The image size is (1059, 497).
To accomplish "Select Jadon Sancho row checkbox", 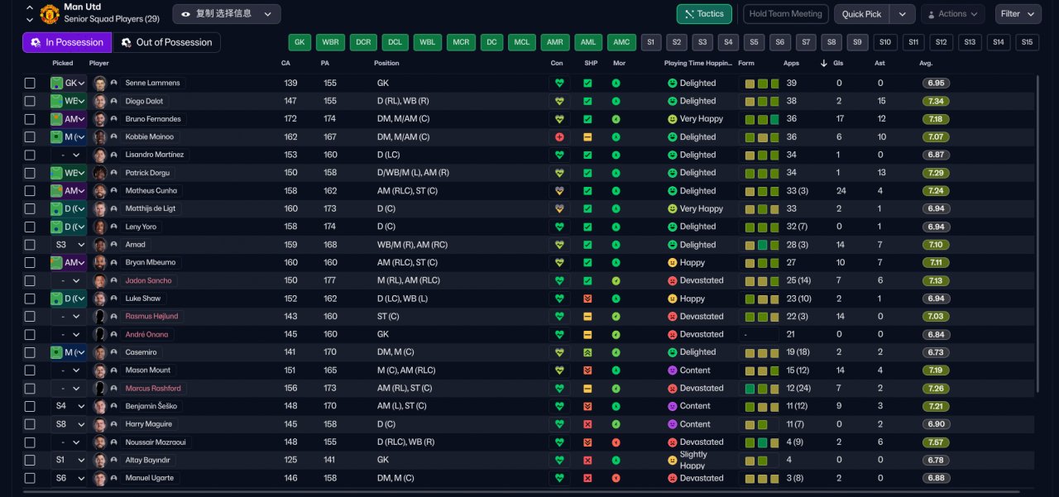I will pos(30,280).
